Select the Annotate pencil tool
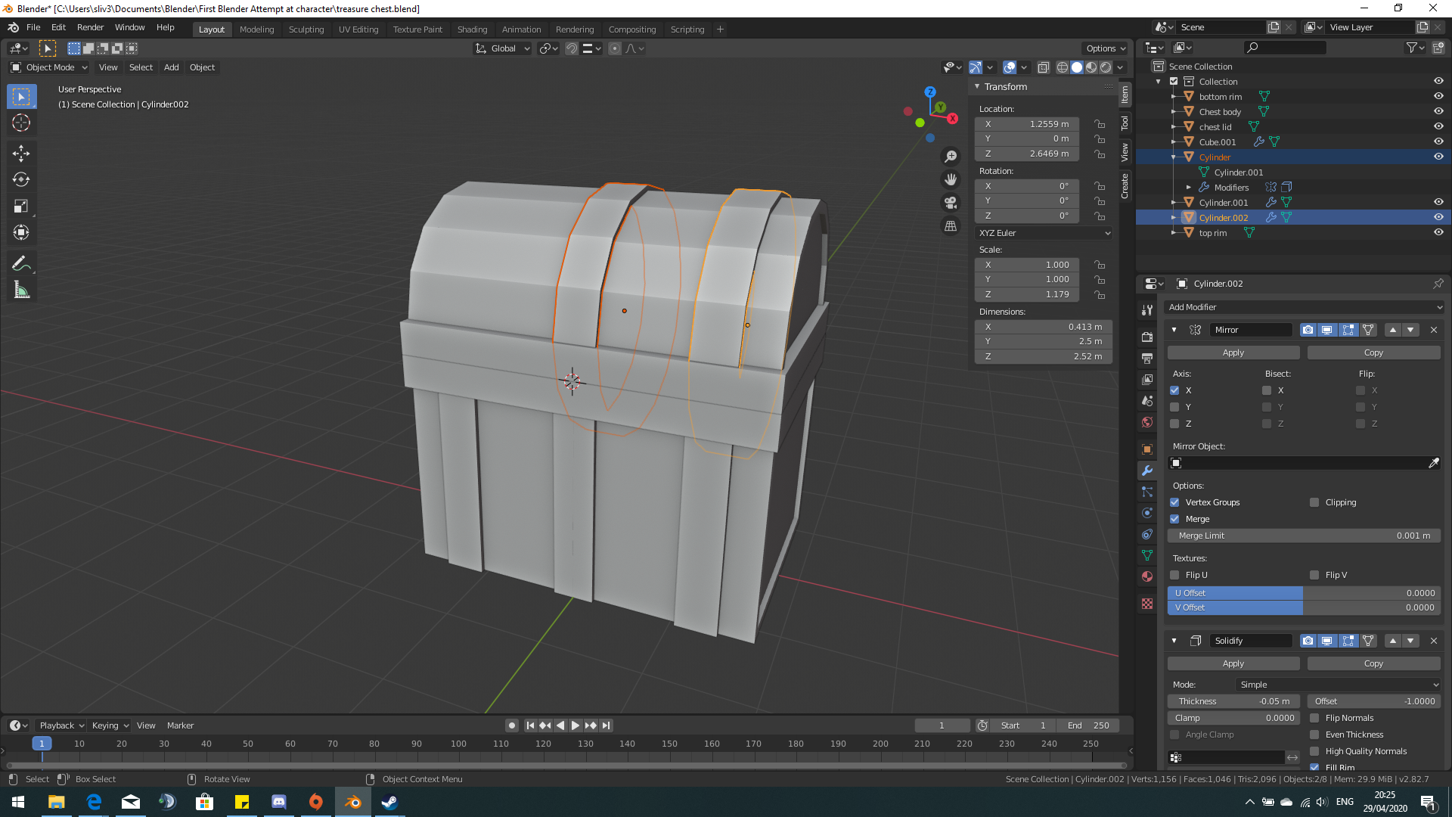The height and width of the screenshot is (817, 1452). (x=20, y=264)
